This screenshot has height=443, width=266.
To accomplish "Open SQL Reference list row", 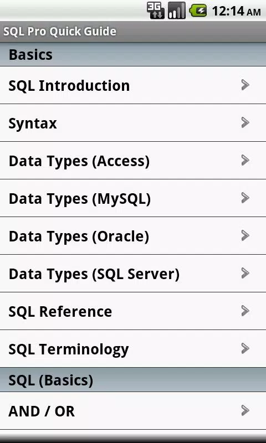I will pos(133,311).
